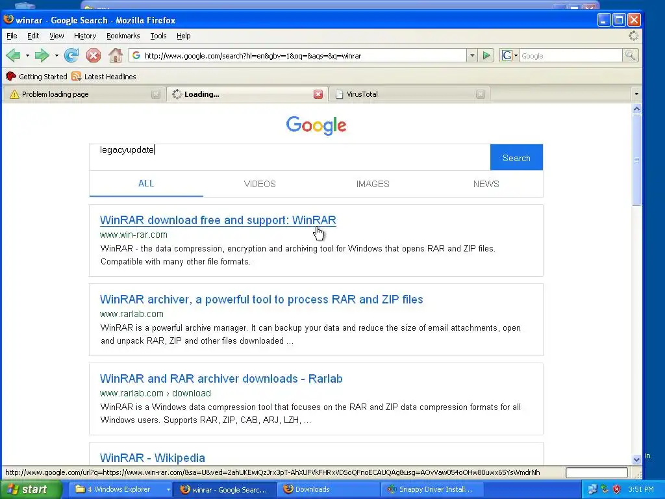Select the NEWS results tab
Viewport: 665px width, 499px height.
click(x=486, y=184)
